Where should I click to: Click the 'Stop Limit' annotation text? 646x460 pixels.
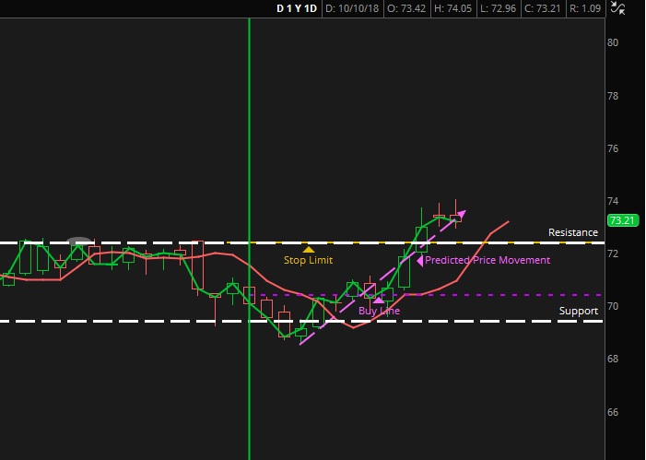point(308,260)
